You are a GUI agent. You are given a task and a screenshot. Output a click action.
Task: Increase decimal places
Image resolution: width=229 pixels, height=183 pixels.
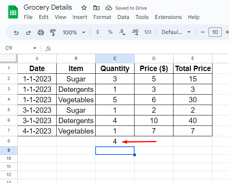click(x=135, y=32)
